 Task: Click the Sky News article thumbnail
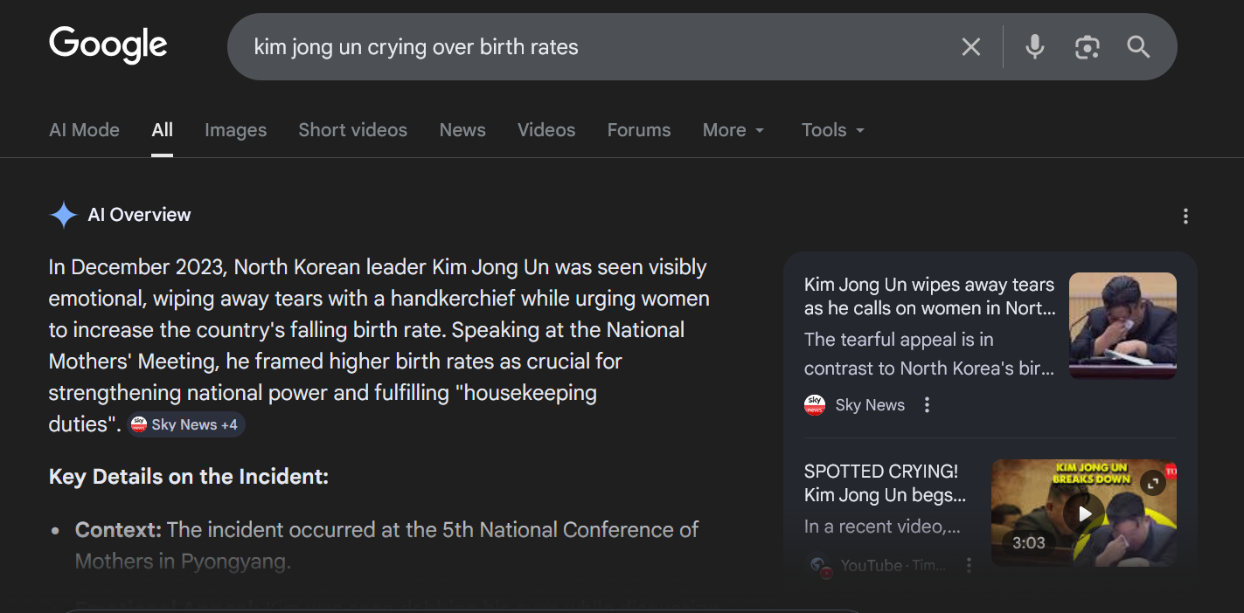(1122, 326)
